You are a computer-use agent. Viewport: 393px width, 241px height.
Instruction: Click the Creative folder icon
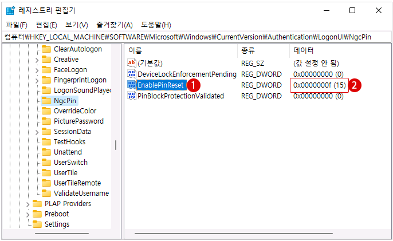pyautogui.click(x=46, y=60)
